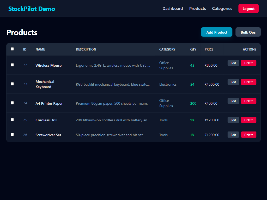Click product ID 22

click(x=25, y=65)
